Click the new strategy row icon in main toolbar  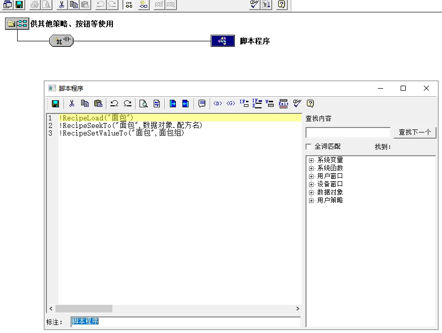point(144,5)
